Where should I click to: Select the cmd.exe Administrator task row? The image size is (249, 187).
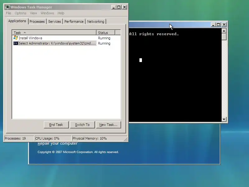point(66,43)
